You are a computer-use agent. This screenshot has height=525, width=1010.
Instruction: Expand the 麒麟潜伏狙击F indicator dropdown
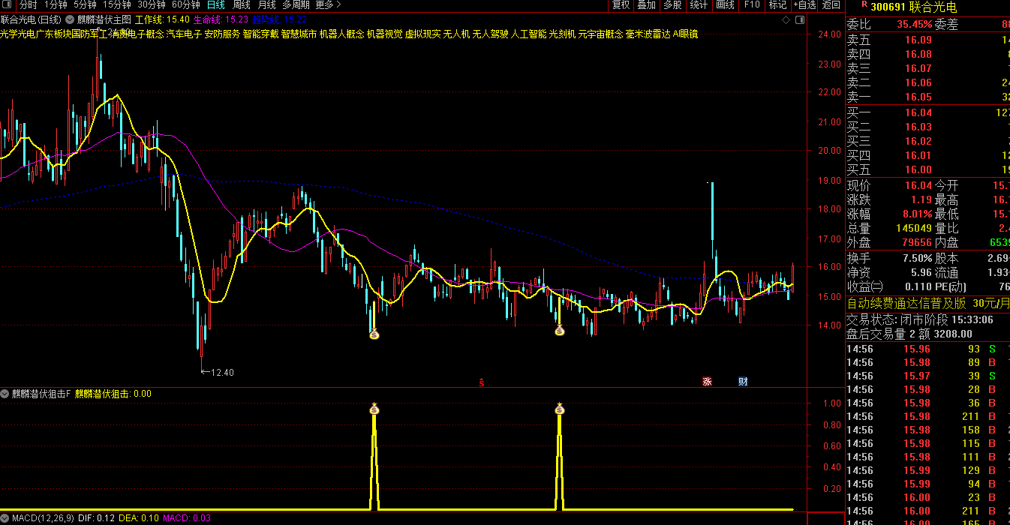(x=5, y=394)
